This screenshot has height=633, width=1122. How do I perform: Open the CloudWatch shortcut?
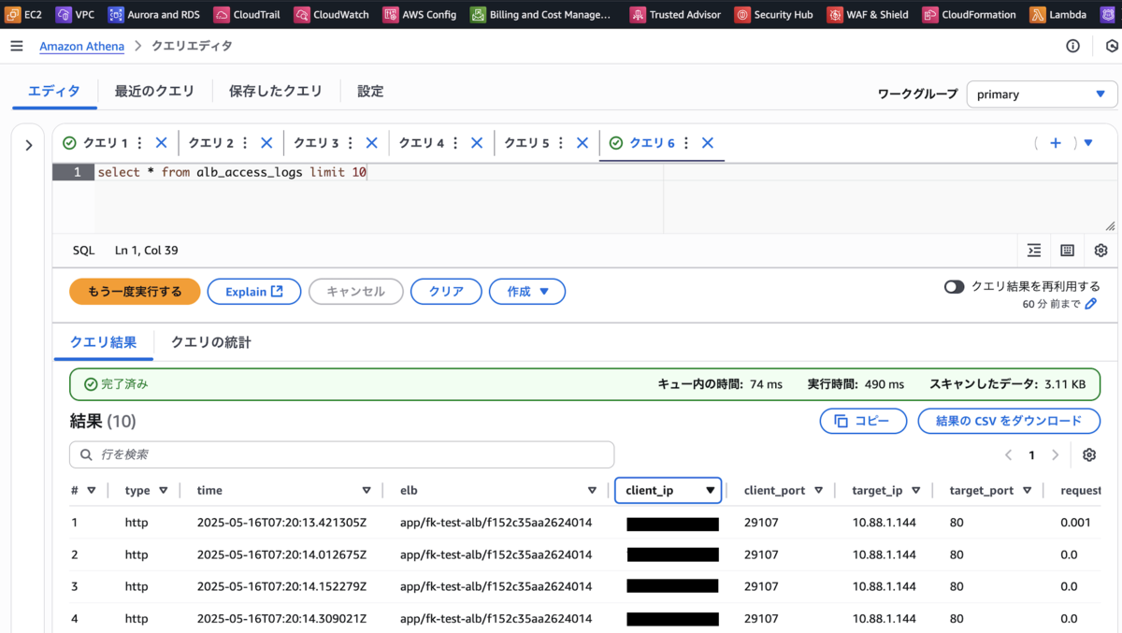point(332,15)
